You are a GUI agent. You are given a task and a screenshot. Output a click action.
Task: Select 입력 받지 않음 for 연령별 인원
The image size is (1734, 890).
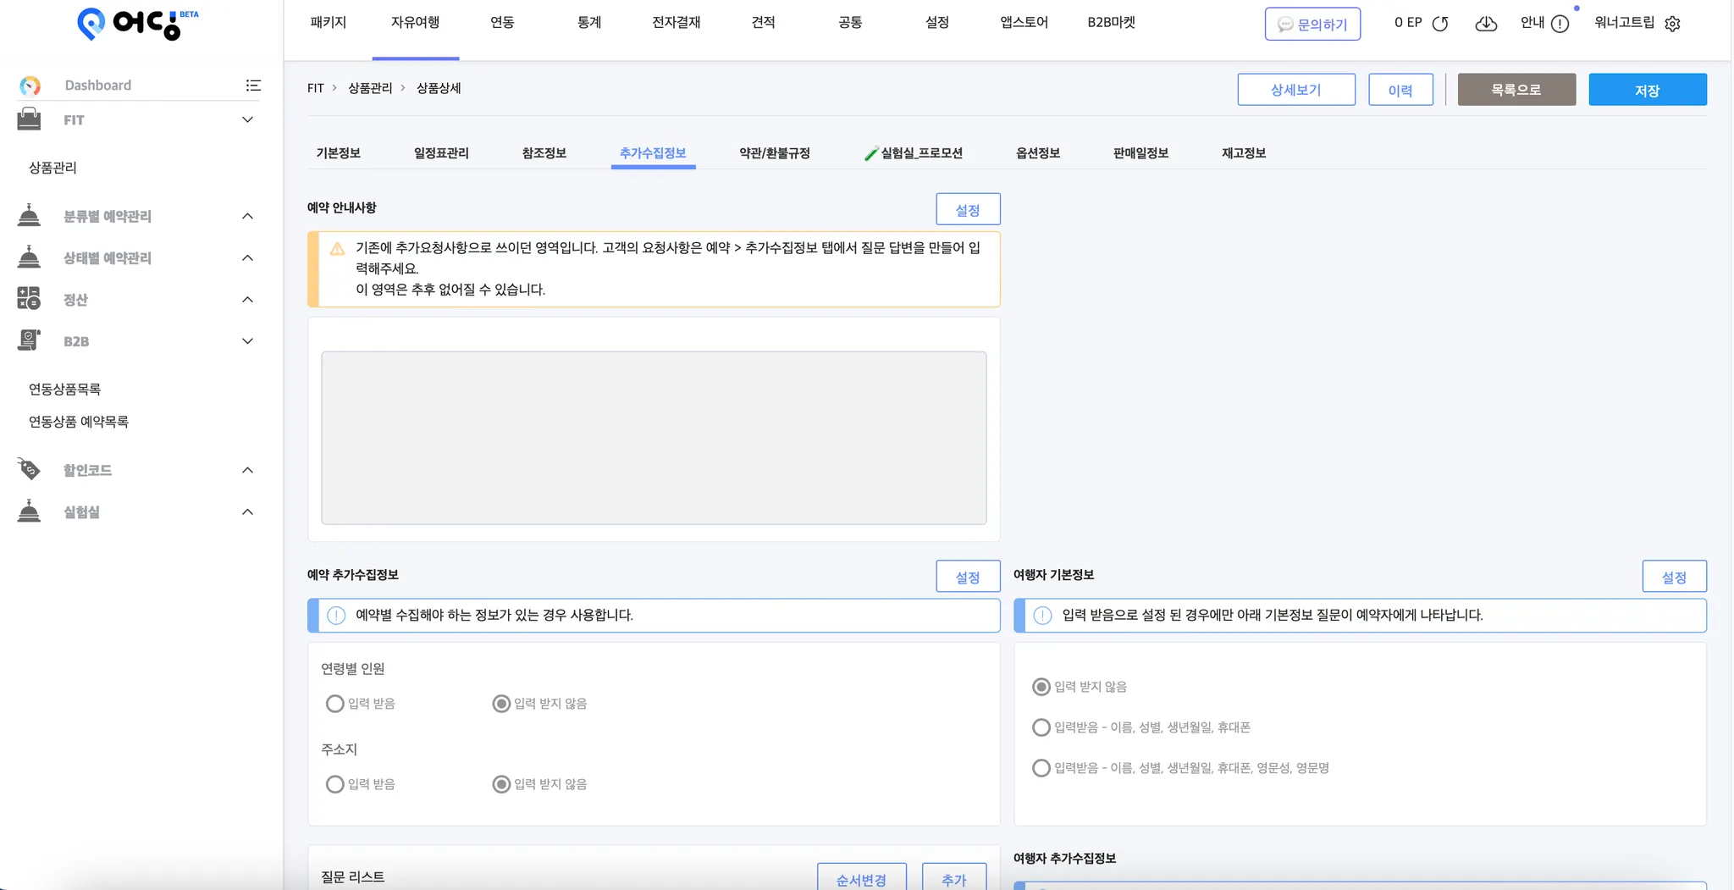[x=501, y=704]
